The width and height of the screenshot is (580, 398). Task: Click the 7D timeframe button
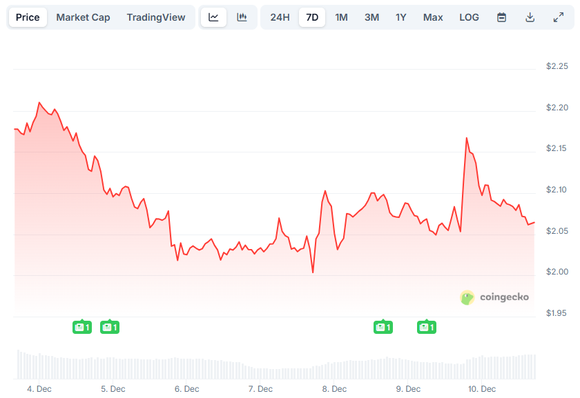click(311, 17)
